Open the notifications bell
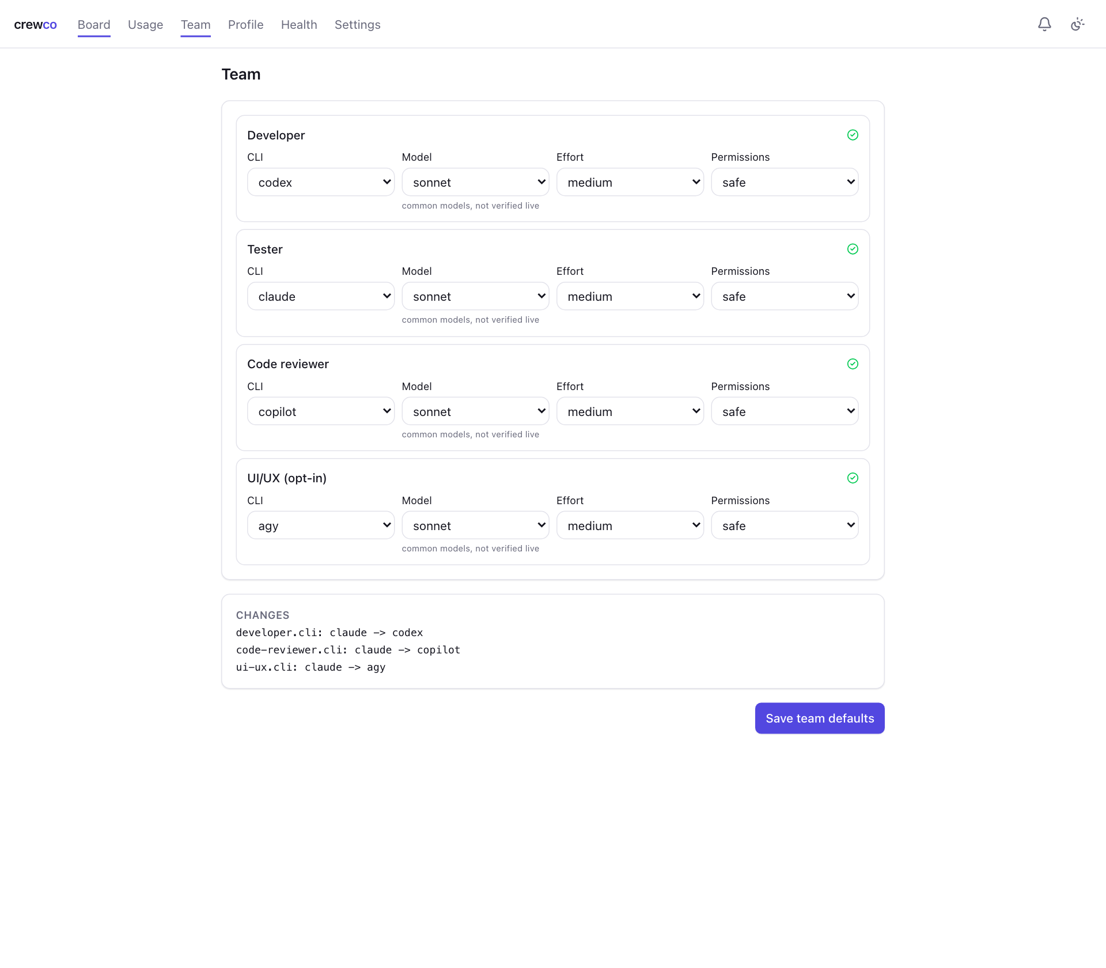 click(x=1044, y=24)
